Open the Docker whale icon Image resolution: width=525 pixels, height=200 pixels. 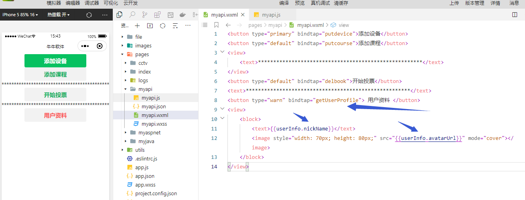click(183, 15)
